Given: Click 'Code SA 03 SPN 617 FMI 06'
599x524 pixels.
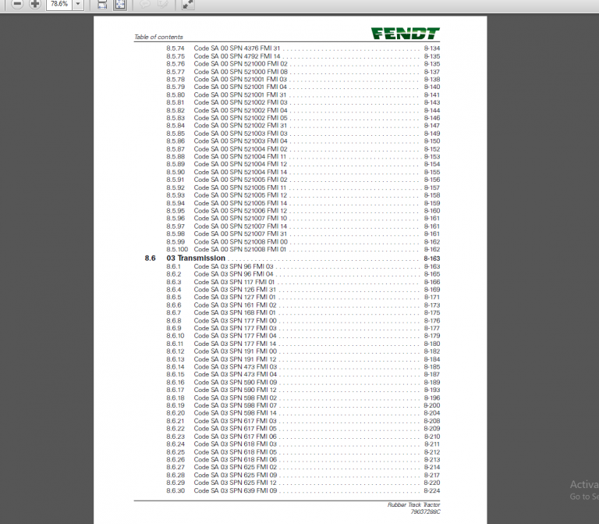Looking at the screenshot, I should [x=235, y=437].
